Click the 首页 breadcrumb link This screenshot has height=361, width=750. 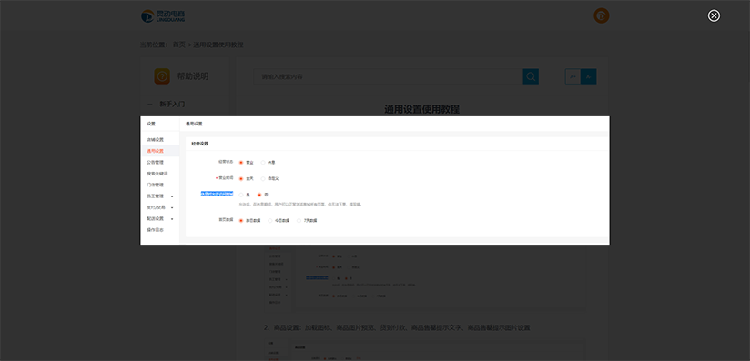[x=179, y=45]
